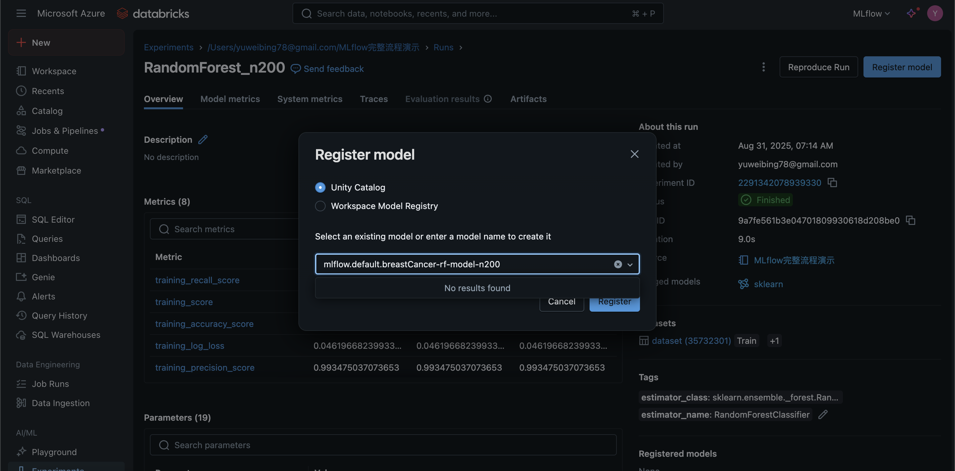The height and width of the screenshot is (471, 955).
Task: Click the Compute cloud icon
Action: 21,151
